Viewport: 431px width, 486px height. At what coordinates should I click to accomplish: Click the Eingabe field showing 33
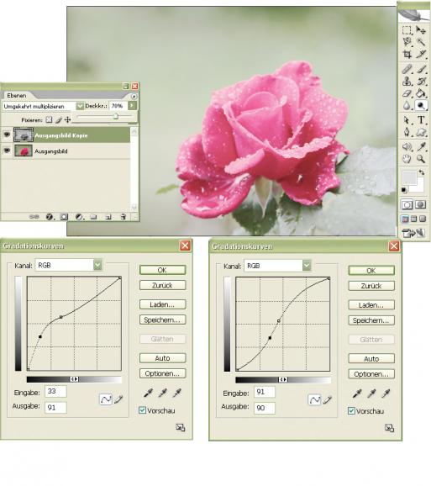[x=55, y=391]
